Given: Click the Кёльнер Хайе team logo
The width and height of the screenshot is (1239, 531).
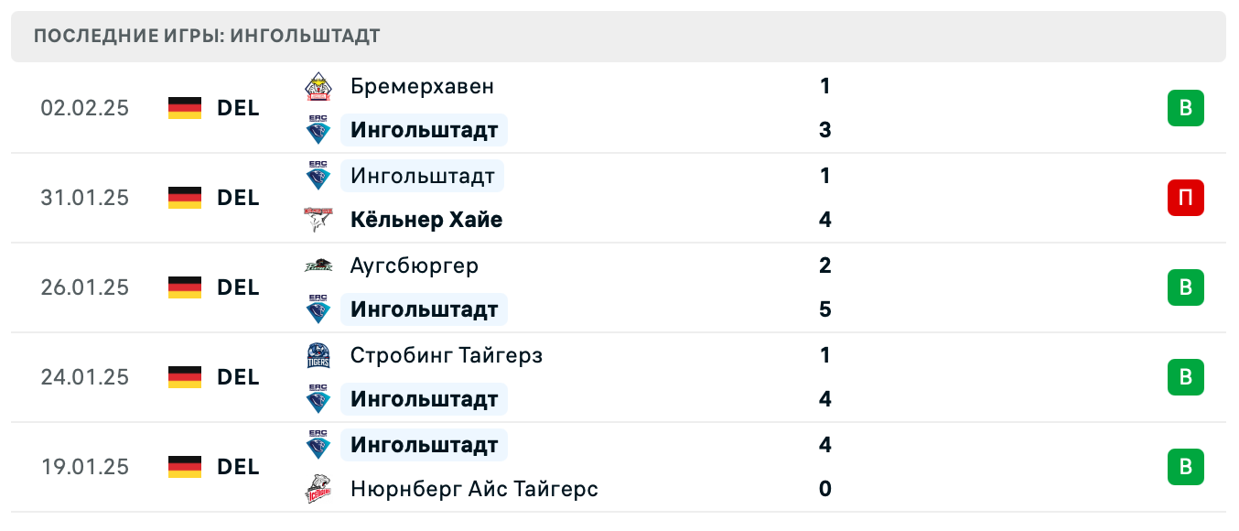Looking at the screenshot, I should pos(318,220).
